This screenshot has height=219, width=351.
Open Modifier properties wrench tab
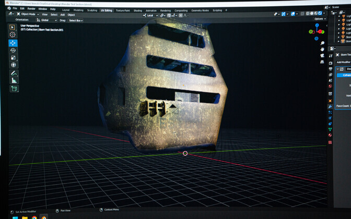click(x=330, y=106)
